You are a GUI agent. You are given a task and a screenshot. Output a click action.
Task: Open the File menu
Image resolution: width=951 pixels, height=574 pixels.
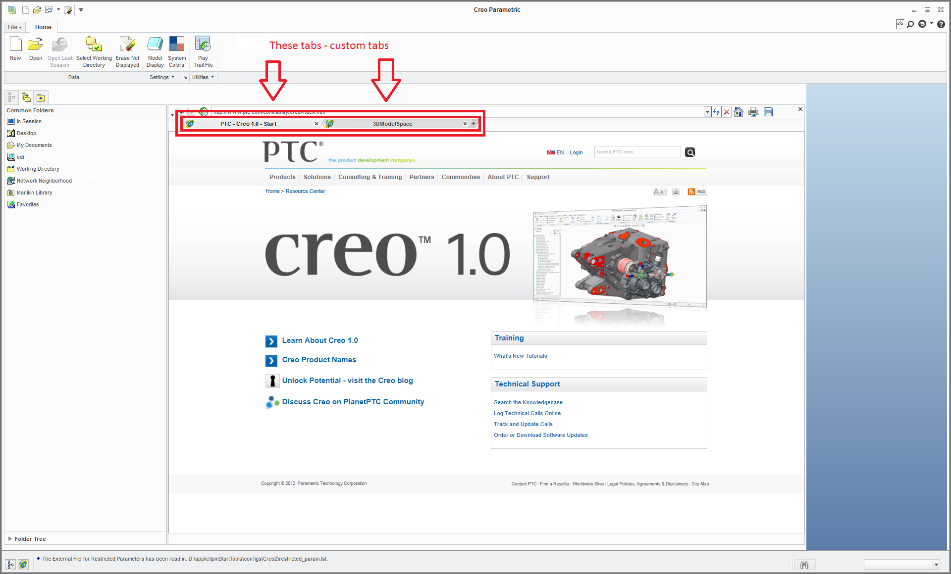pyautogui.click(x=14, y=27)
